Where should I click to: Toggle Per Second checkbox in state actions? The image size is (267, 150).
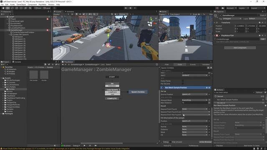click(183, 84)
